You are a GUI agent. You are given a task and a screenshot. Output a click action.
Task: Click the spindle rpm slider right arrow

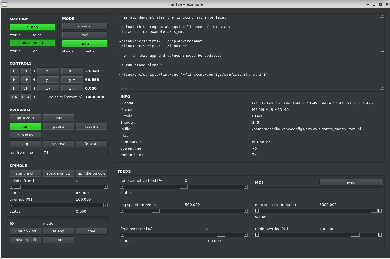coord(106,187)
